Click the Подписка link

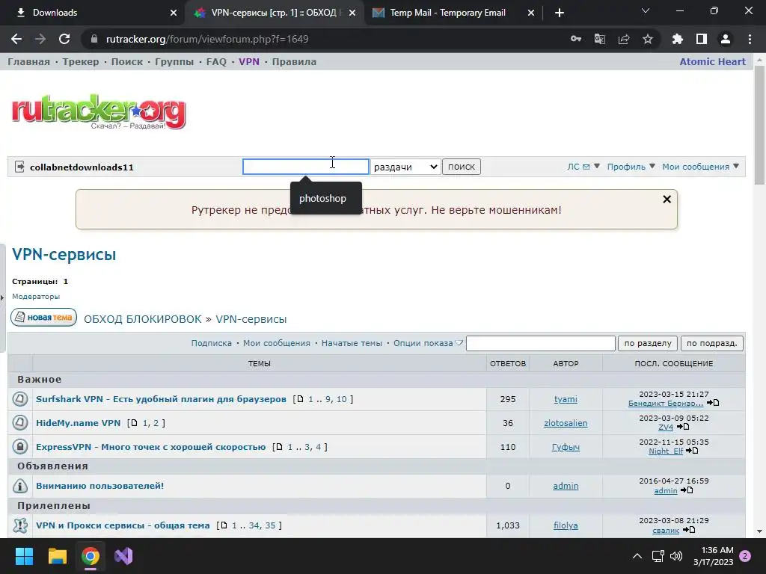(212, 343)
